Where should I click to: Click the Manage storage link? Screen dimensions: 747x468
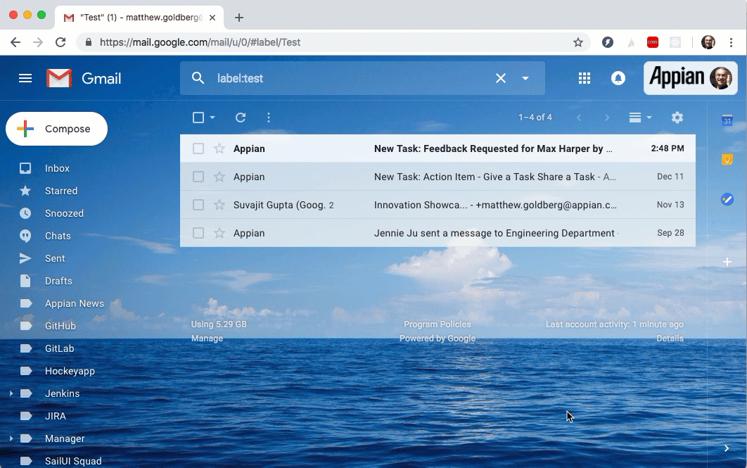click(x=207, y=339)
